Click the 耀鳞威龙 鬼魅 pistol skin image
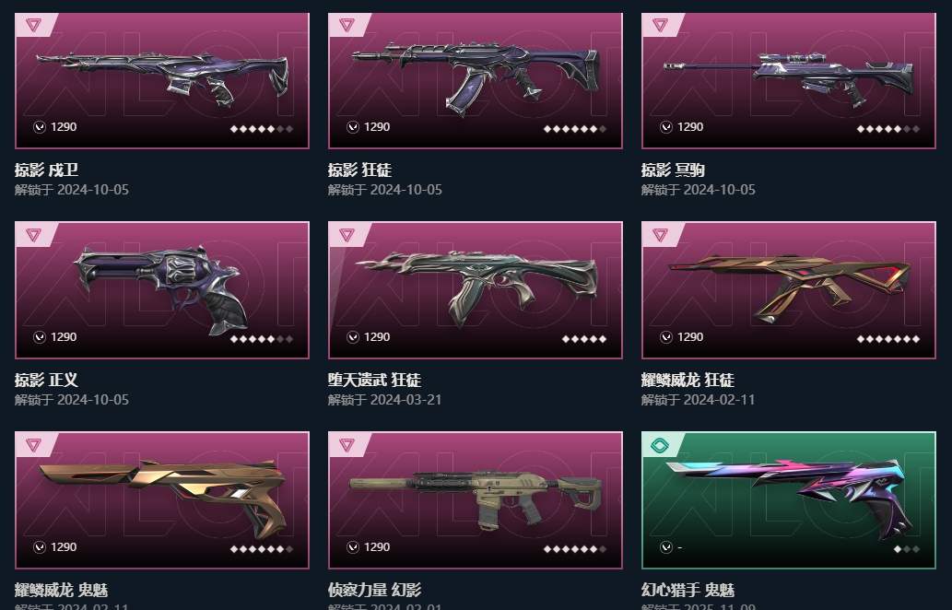952x610 pixels. [162, 498]
